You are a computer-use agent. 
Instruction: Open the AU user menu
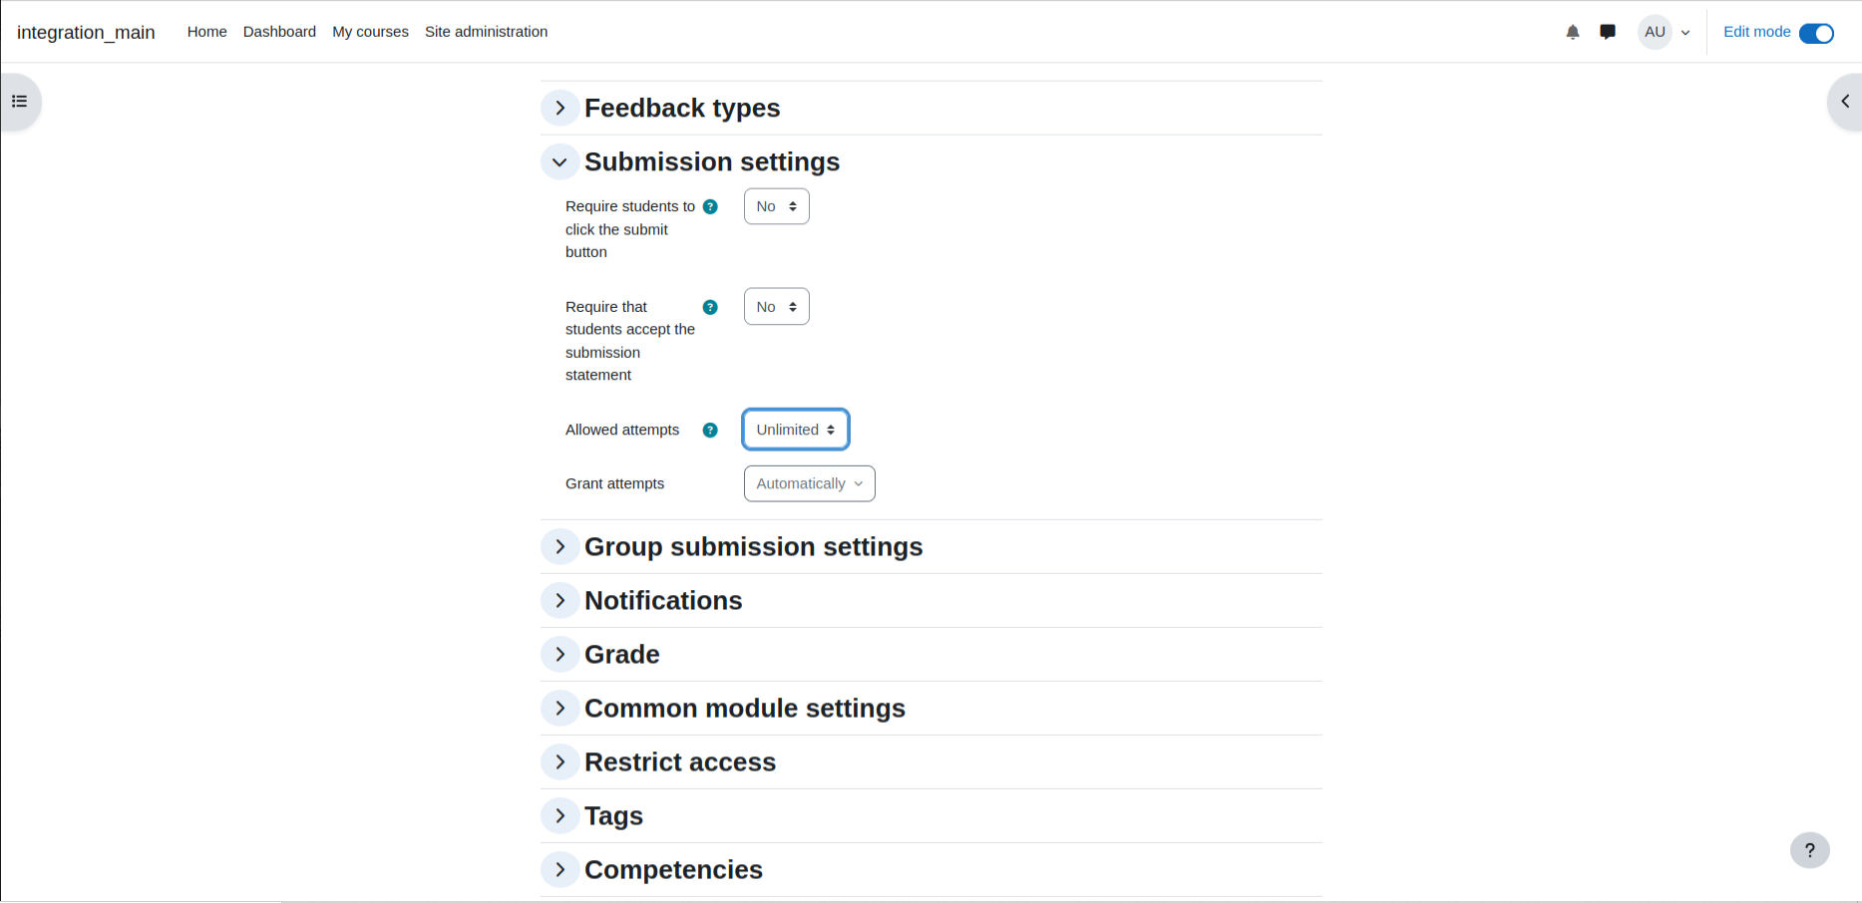(x=1665, y=32)
